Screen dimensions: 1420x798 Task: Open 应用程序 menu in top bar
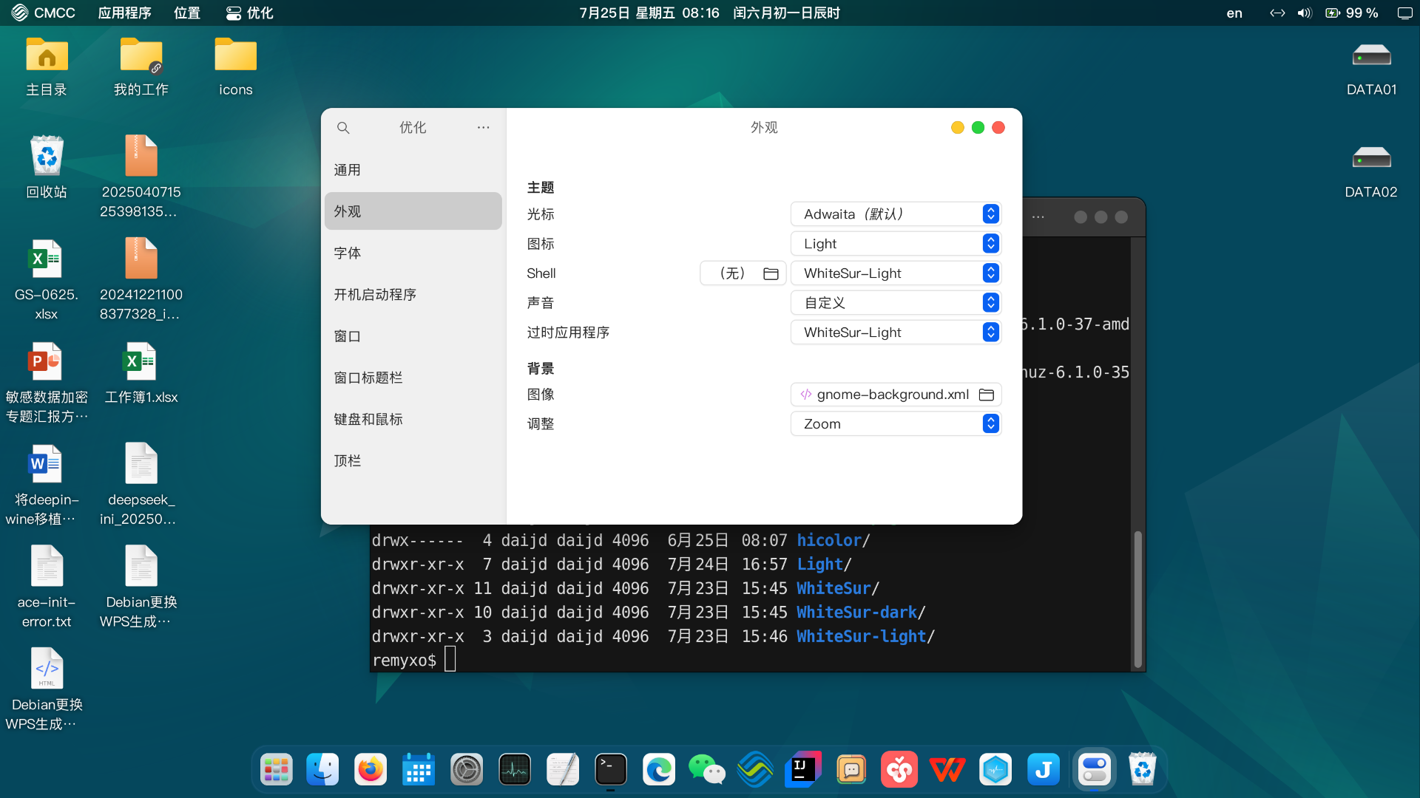(x=124, y=13)
